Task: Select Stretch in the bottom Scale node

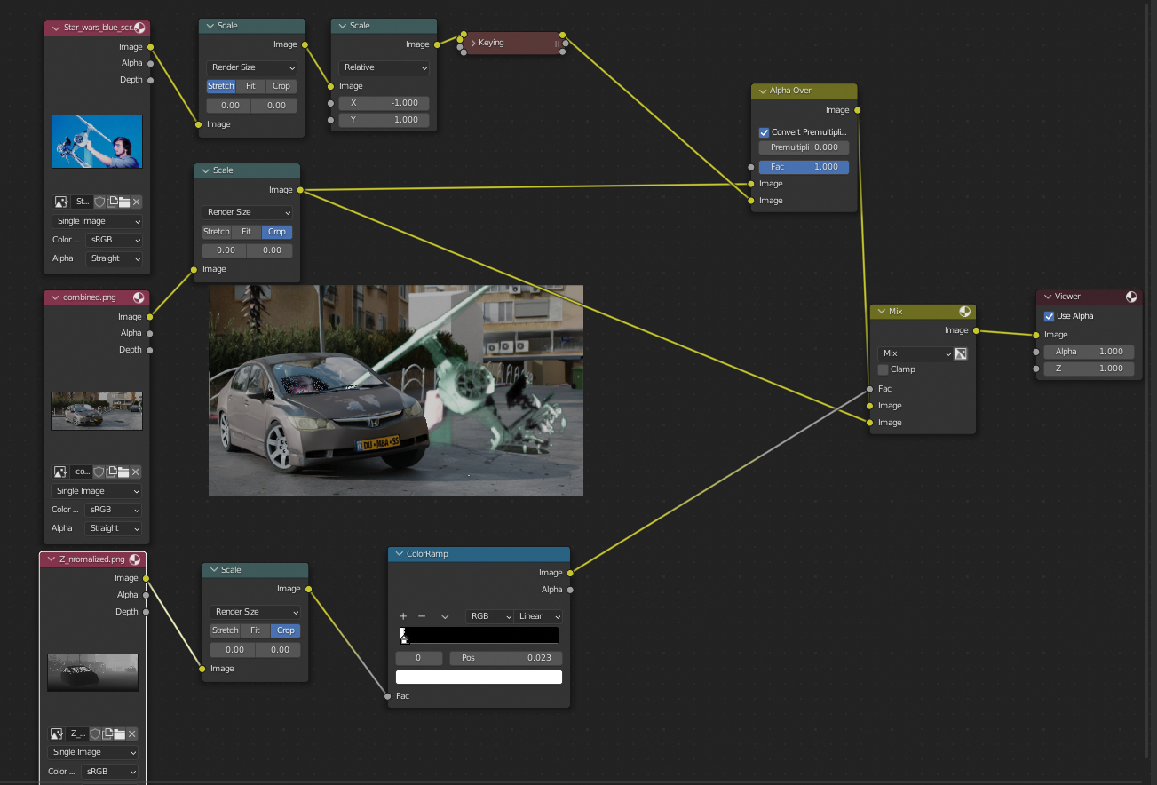Action: [x=225, y=630]
